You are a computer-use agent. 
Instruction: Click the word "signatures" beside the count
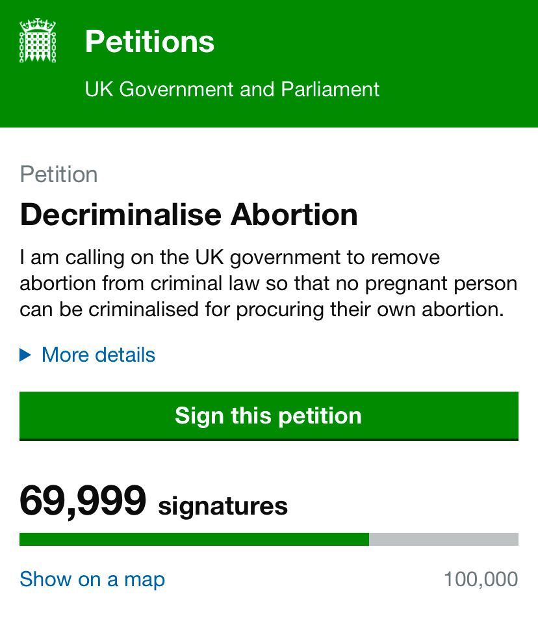[223, 505]
